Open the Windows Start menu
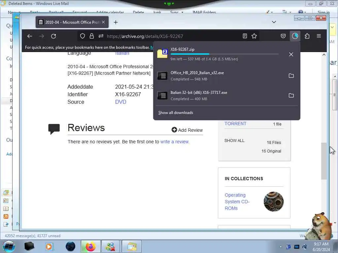338x253 pixels. [x=9, y=246]
